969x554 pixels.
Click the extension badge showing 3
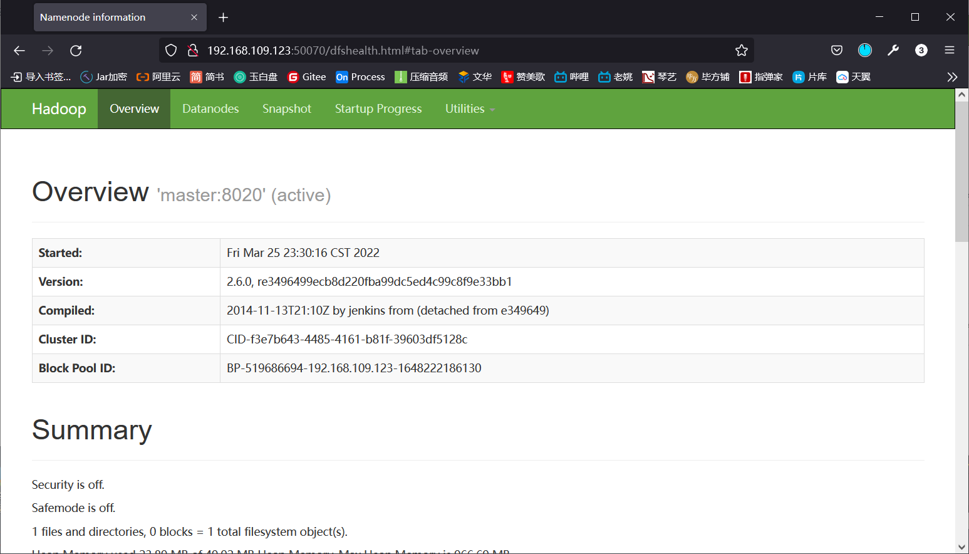[x=921, y=51]
